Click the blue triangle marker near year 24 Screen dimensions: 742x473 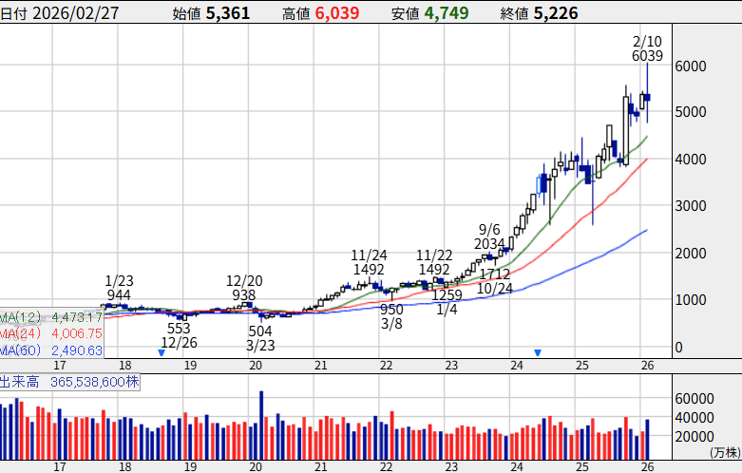538,352
